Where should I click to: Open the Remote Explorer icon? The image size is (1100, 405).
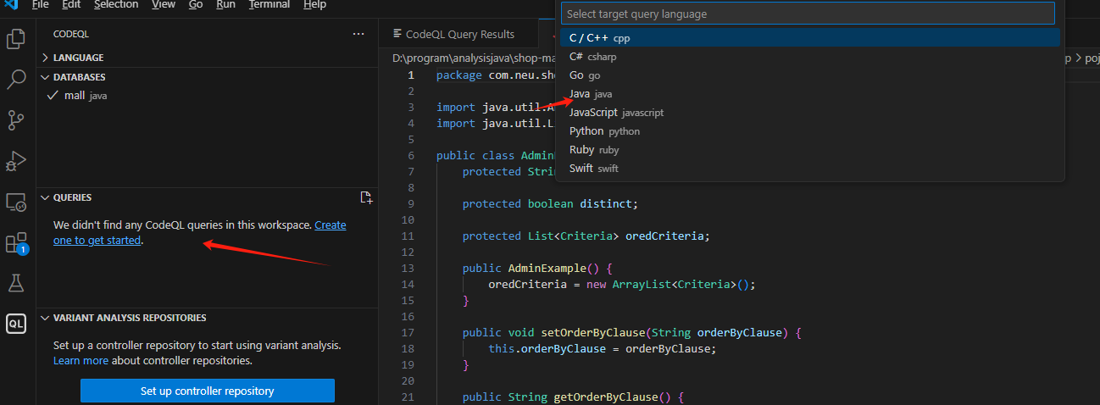click(x=16, y=202)
